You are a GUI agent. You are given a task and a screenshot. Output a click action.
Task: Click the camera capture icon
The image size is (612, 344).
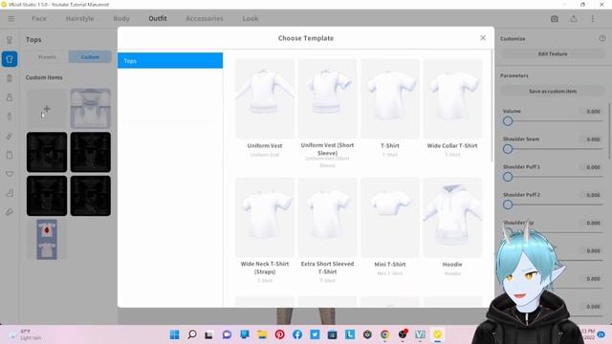coord(555,19)
